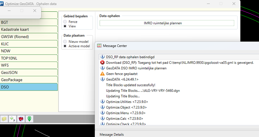Click the green map pin icon
The width and height of the screenshot is (259, 137).
pyautogui.click(x=29, y=119)
